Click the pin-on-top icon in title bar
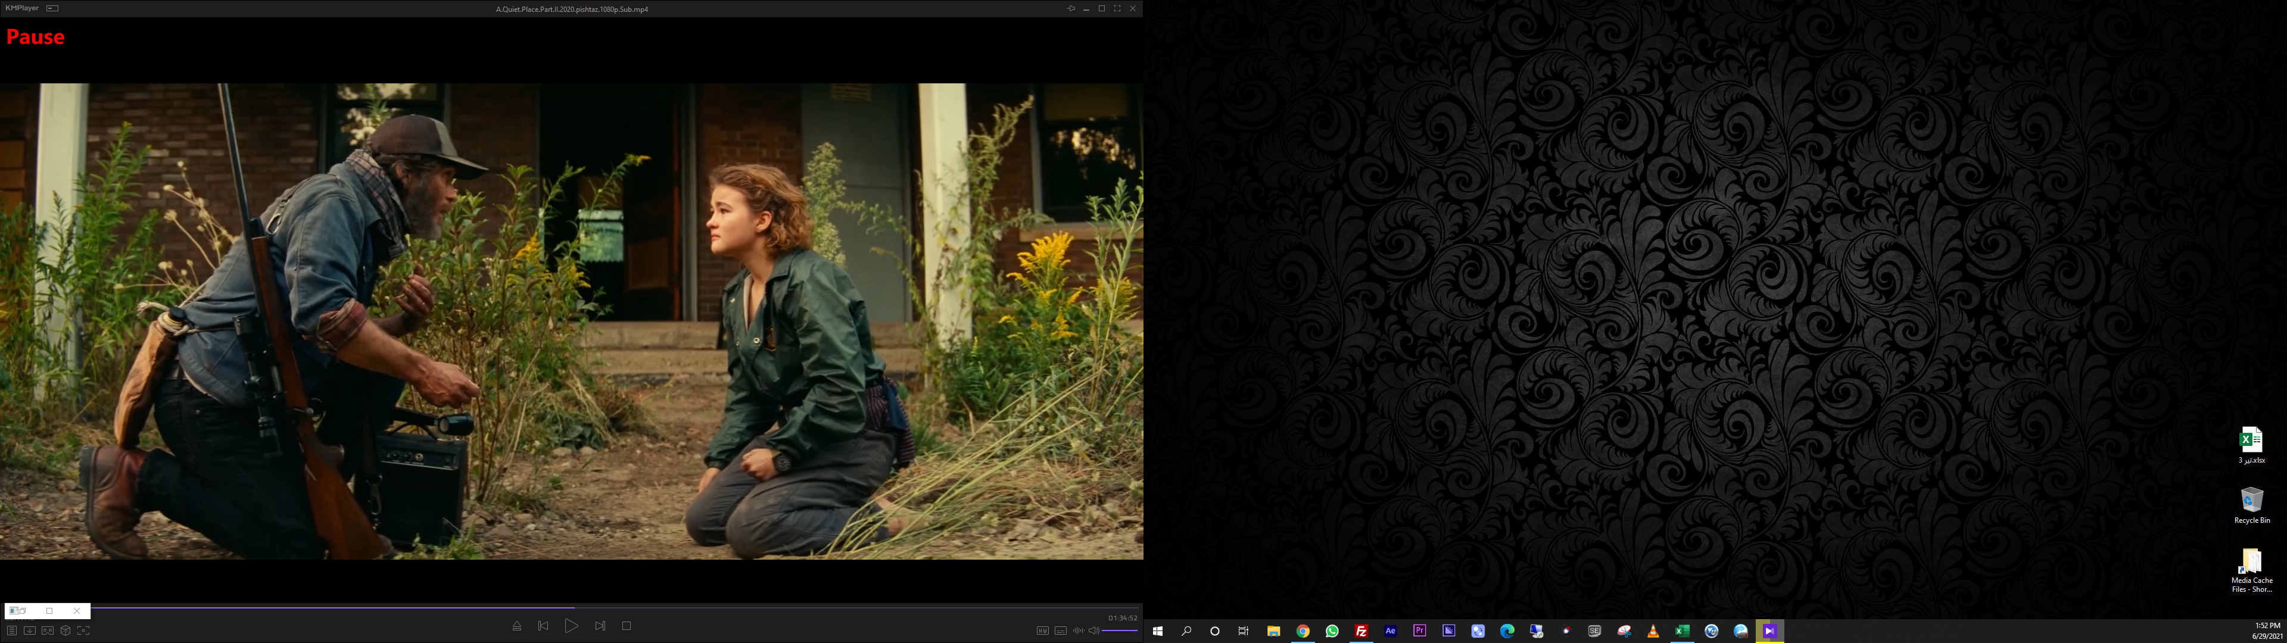 tap(1071, 8)
